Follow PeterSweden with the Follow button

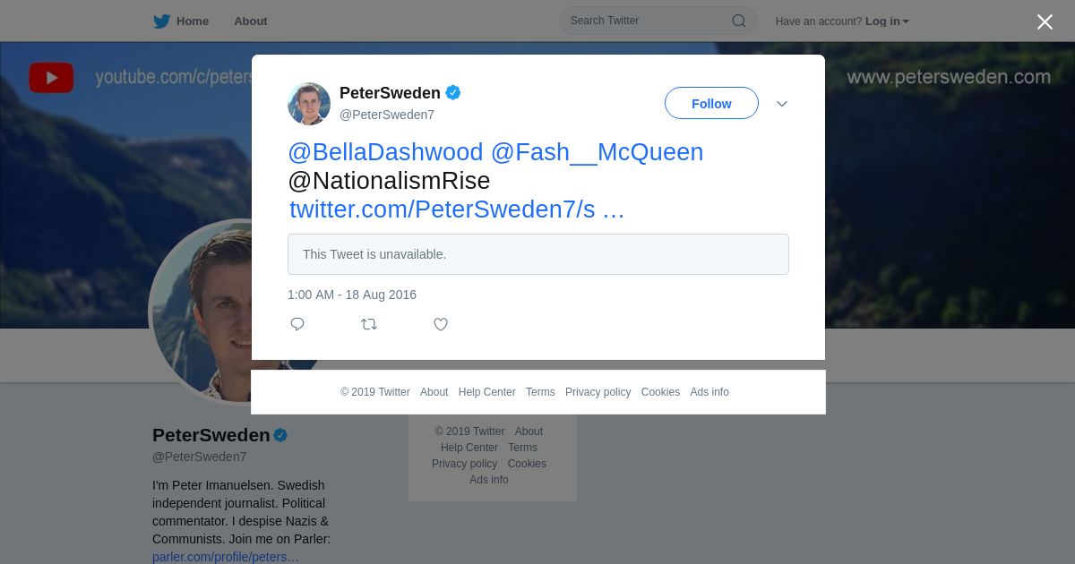click(711, 104)
